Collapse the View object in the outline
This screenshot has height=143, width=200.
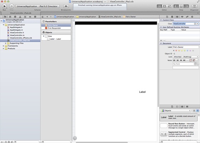(44, 36)
